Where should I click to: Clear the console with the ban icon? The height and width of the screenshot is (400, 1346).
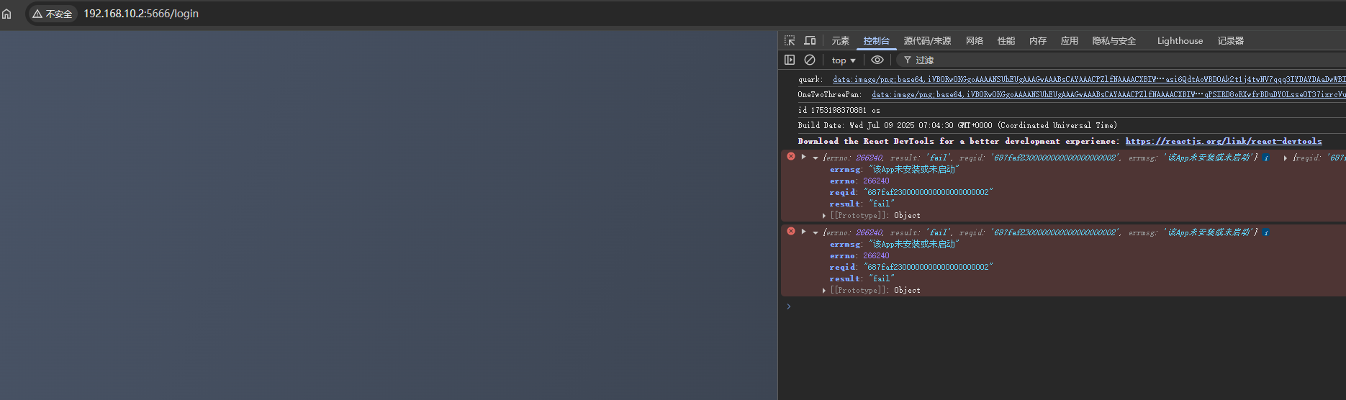810,60
